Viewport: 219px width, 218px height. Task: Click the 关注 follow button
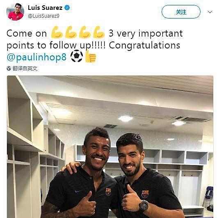tap(181, 12)
